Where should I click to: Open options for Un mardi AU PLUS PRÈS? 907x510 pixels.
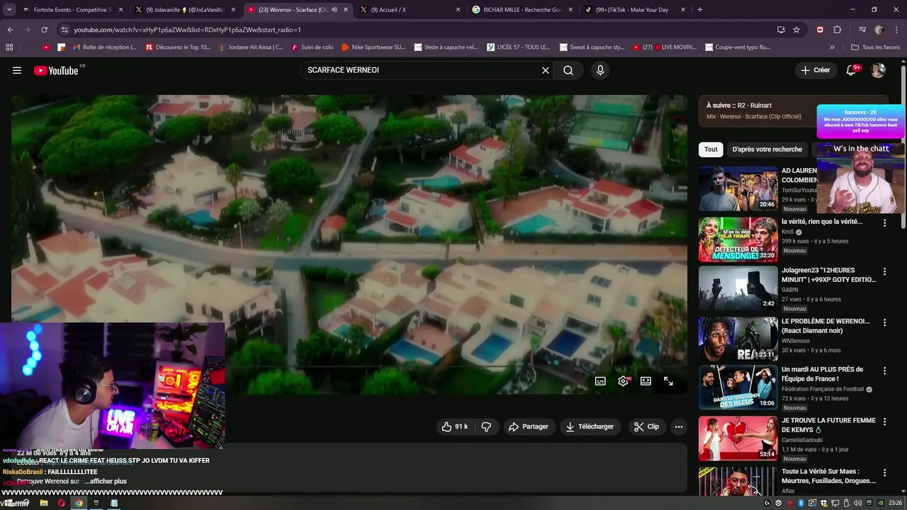click(884, 370)
